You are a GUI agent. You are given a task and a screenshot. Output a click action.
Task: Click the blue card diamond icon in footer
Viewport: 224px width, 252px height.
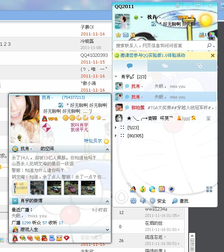tap(52, 238)
